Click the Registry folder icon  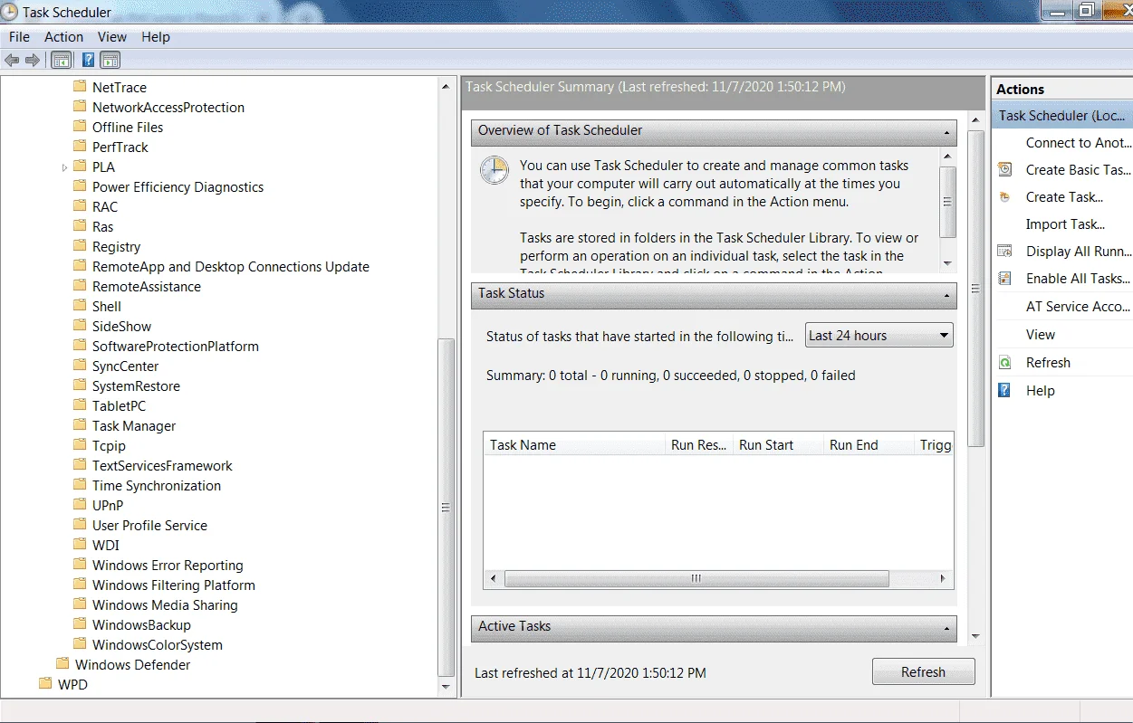point(80,246)
